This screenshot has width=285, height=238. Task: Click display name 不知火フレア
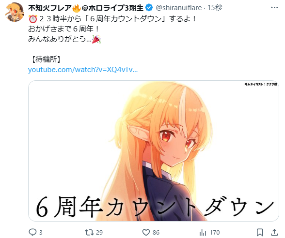point(50,8)
